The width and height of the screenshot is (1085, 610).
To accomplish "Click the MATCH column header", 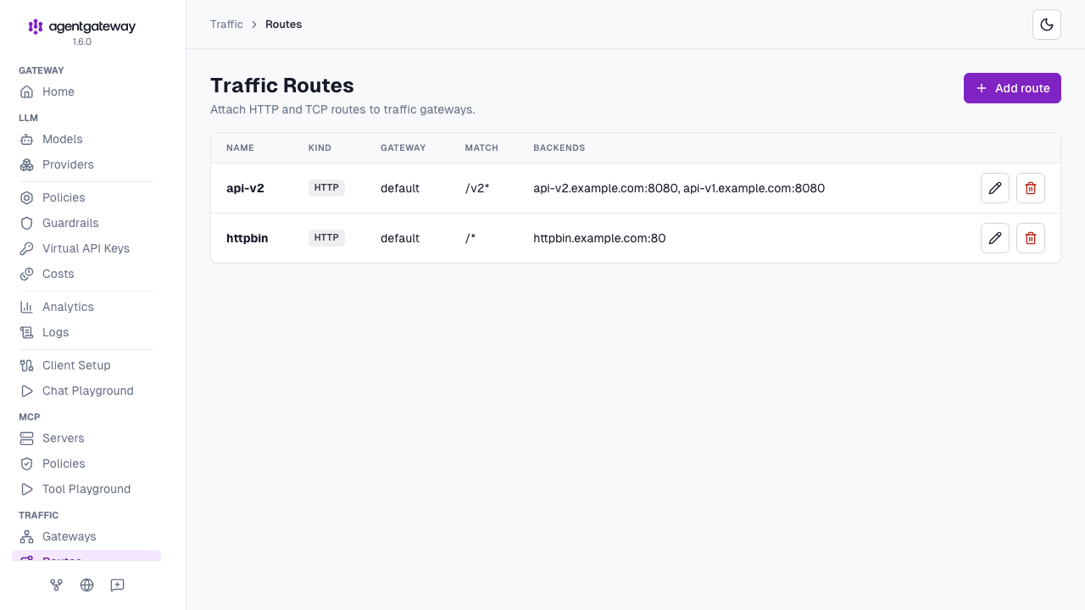I will [481, 147].
